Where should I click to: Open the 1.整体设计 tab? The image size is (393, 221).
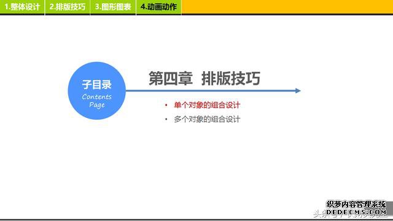pyautogui.click(x=22, y=7)
